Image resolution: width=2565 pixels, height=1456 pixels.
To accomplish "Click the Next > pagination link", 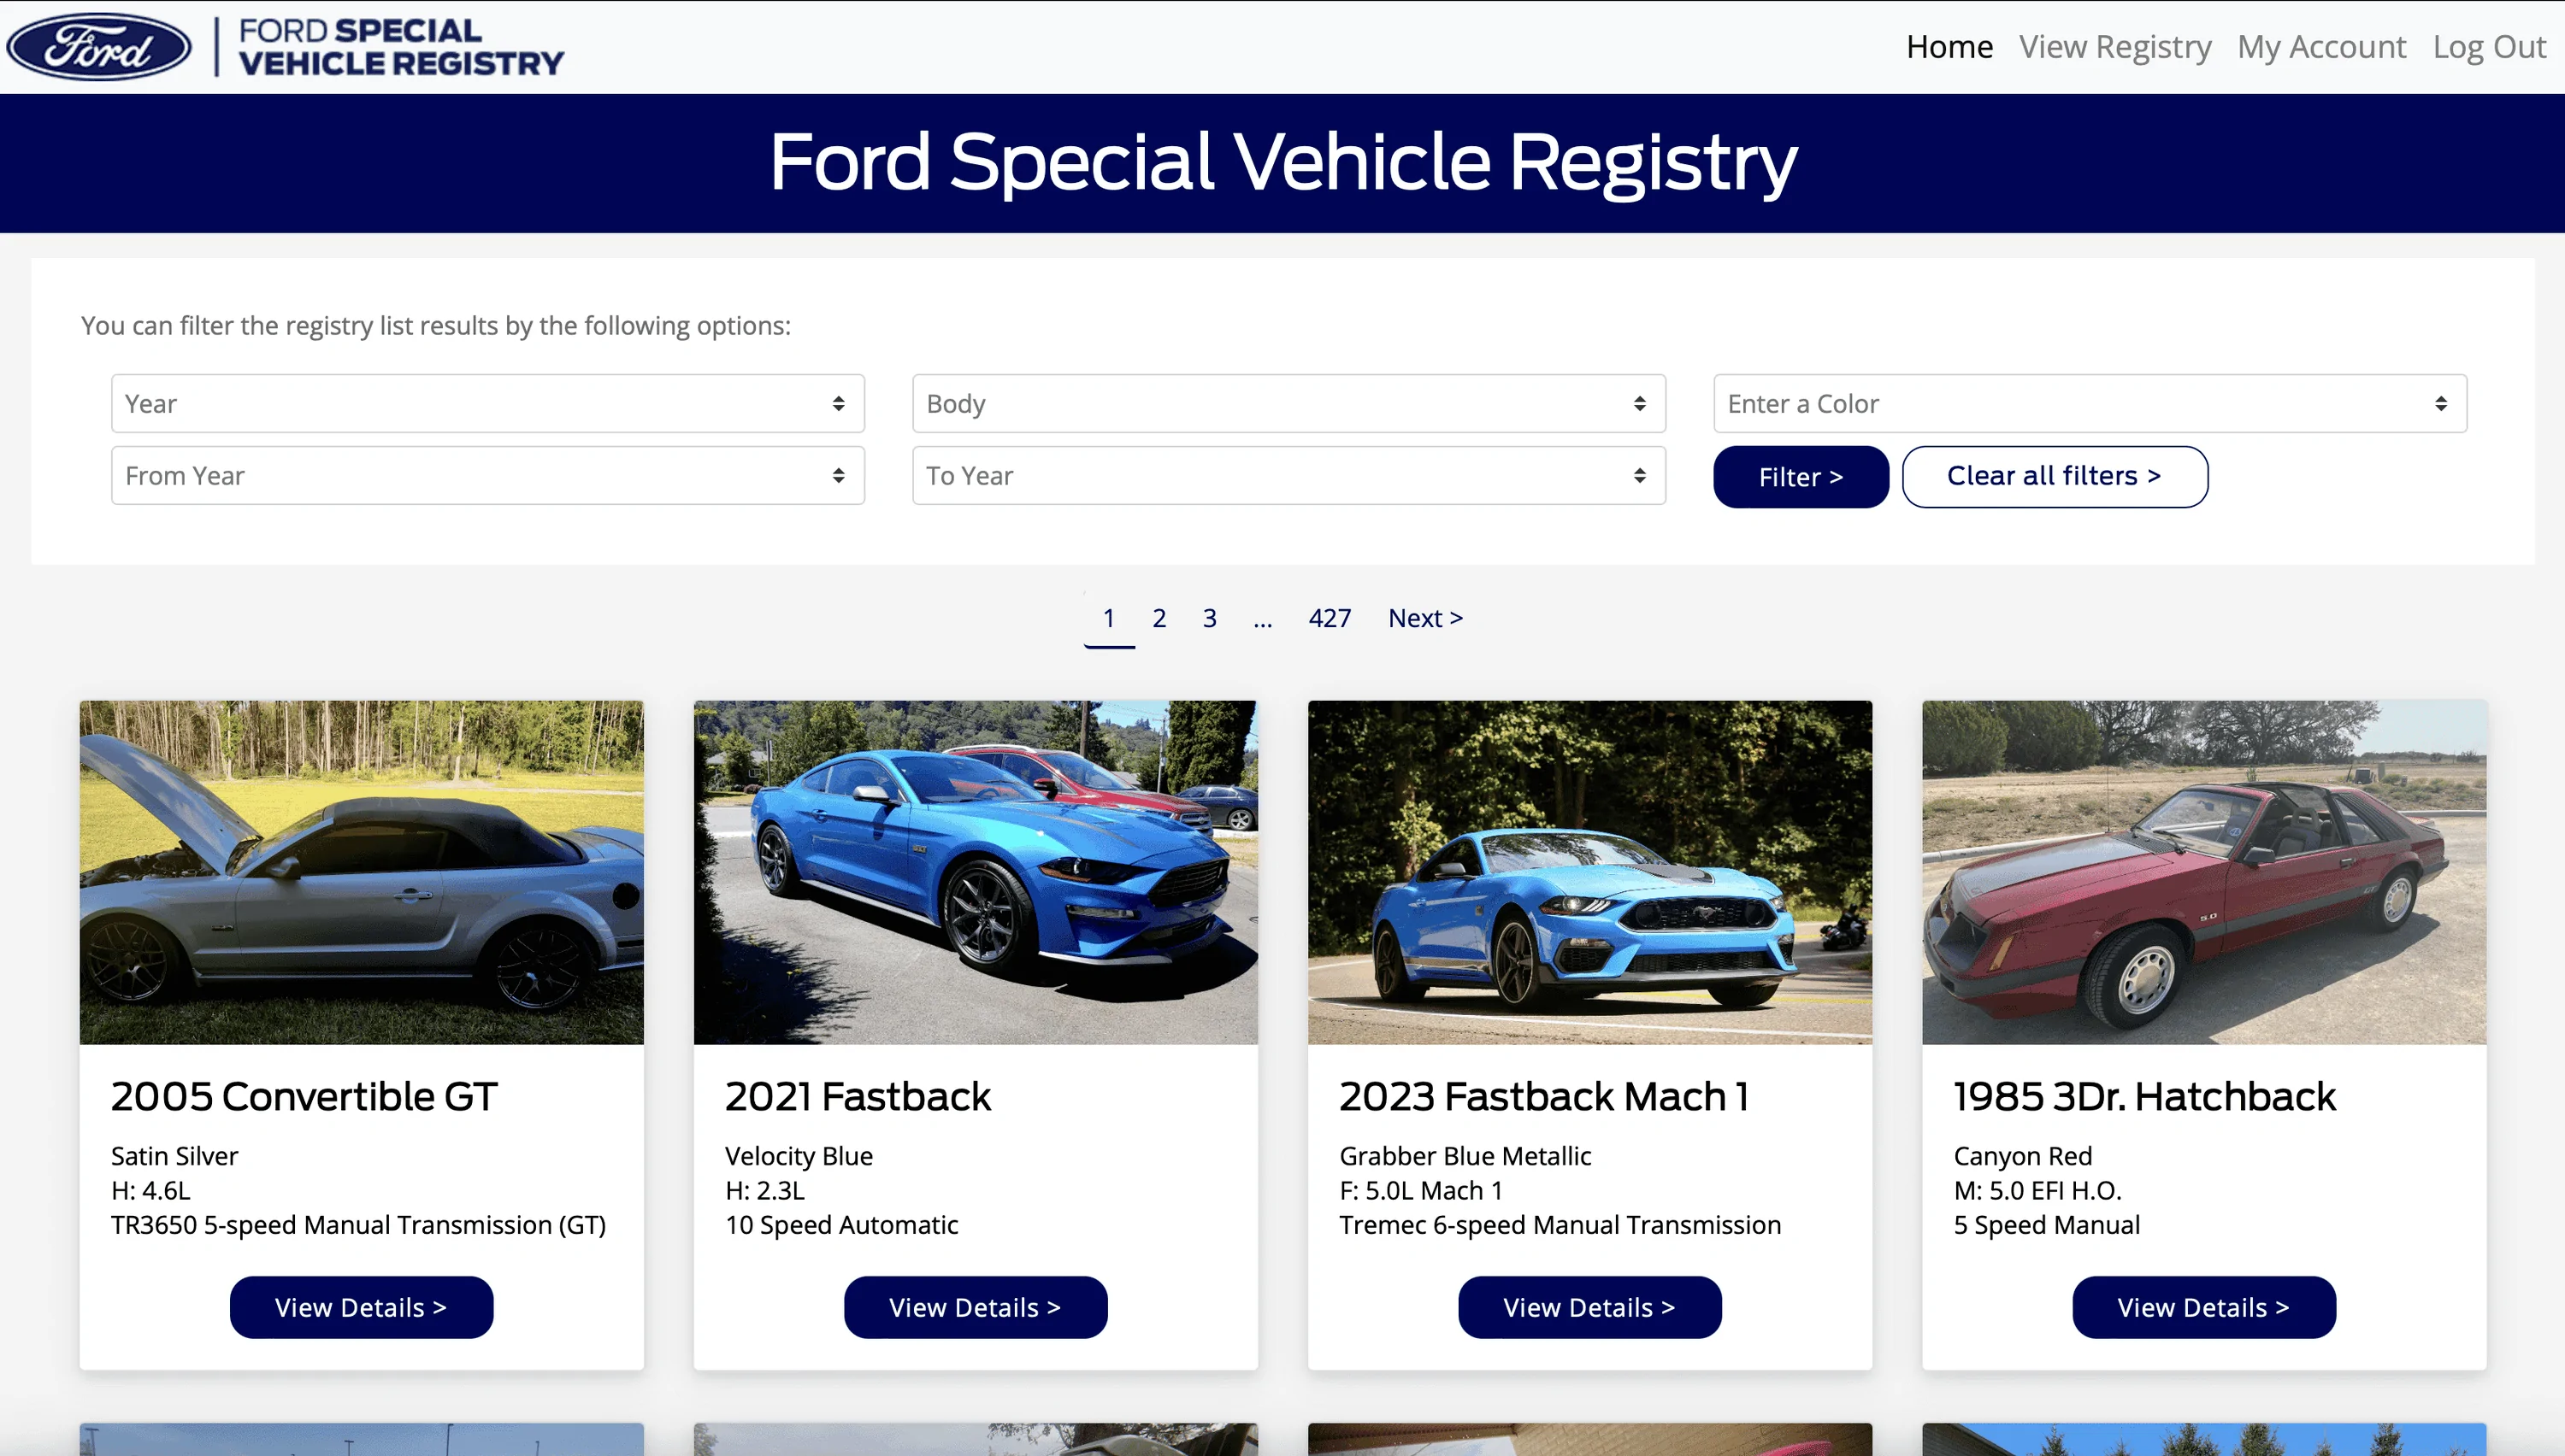I will [x=1425, y=618].
